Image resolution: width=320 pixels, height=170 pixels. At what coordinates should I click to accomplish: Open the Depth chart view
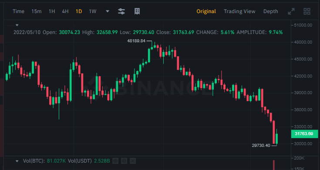coord(271,11)
